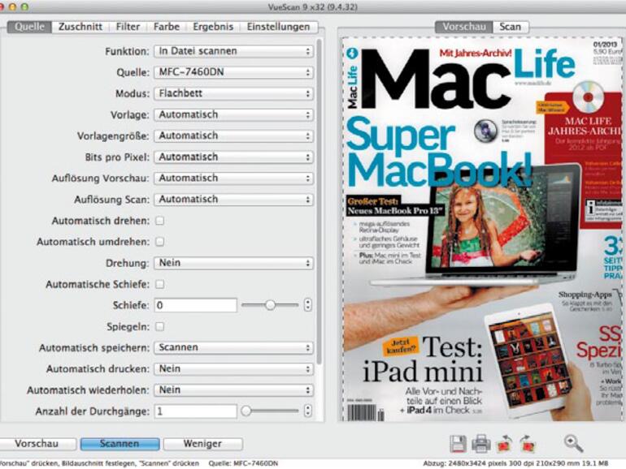Click the 'Funktion:' label
626x469 pixels.
coord(127,51)
